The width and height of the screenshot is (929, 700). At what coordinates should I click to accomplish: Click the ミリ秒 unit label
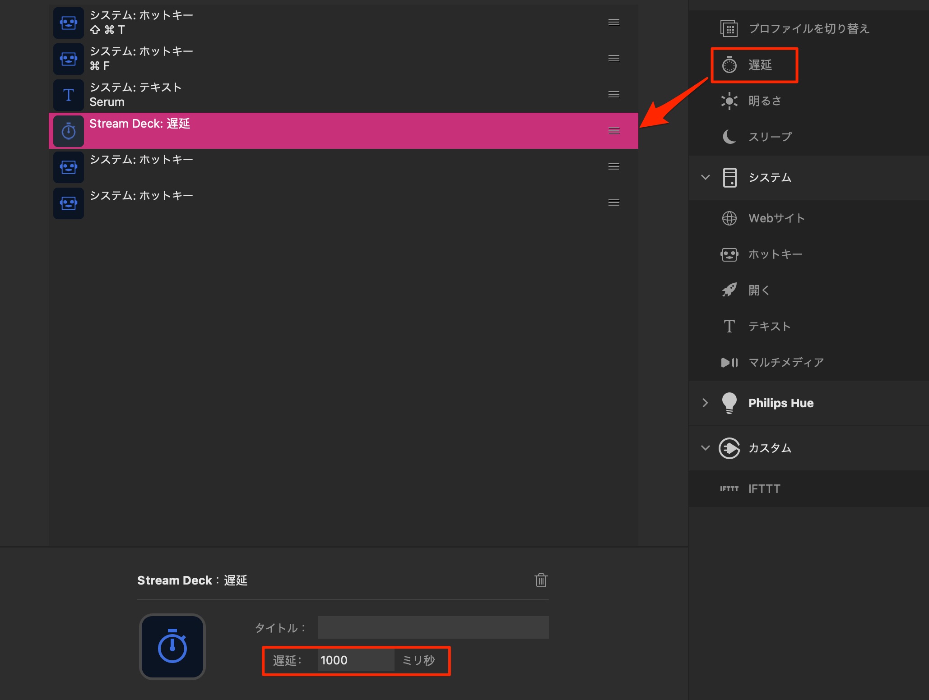(x=418, y=660)
